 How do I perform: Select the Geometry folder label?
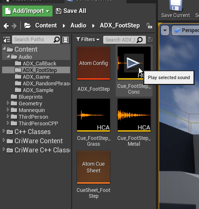click(x=30, y=104)
